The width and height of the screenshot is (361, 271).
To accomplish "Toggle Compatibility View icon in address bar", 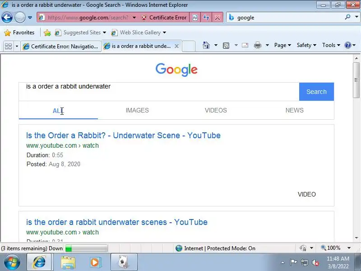I will pyautogui.click(x=195, y=18).
